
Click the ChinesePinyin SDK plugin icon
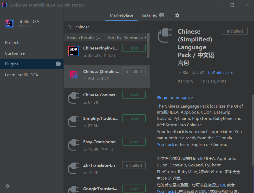click(x=73, y=51)
